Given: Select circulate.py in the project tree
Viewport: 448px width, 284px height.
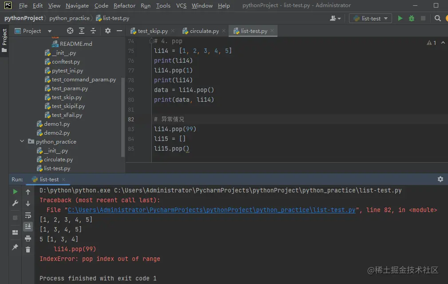Looking at the screenshot, I should (55, 159).
